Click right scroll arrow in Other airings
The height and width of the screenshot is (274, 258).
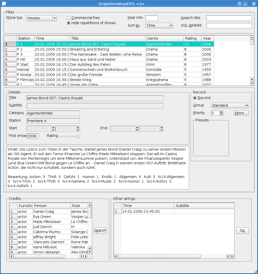[232, 256]
